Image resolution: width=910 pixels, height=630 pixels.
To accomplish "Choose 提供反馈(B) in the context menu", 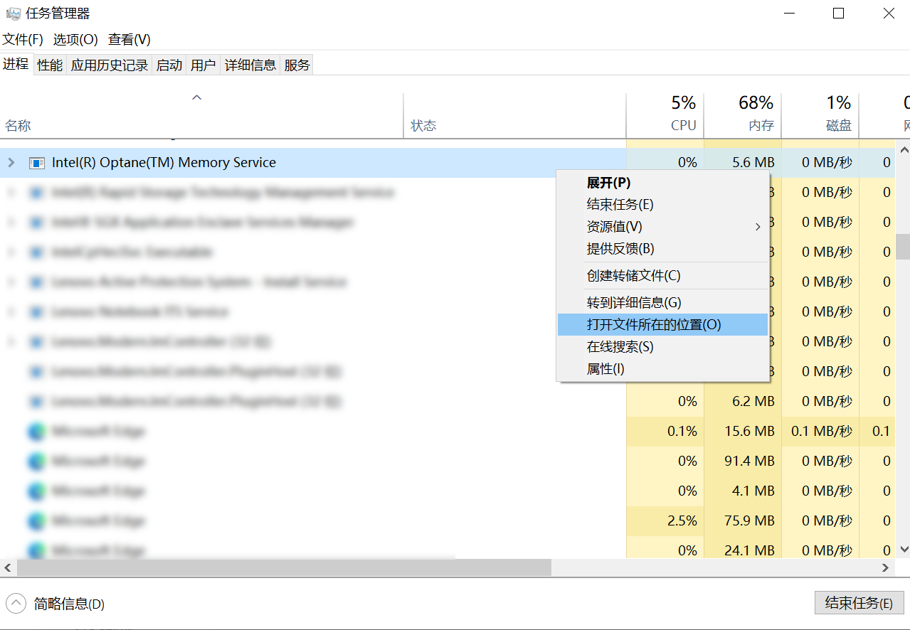I will pyautogui.click(x=662, y=249).
